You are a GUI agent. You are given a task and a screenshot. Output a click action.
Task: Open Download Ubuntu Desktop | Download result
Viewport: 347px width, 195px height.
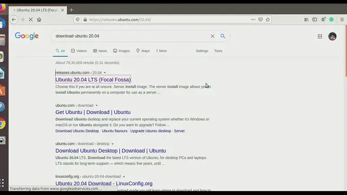pyautogui.click(x=111, y=151)
